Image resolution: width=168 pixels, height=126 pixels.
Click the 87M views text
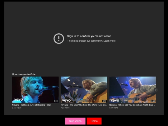click(x=114, y=108)
